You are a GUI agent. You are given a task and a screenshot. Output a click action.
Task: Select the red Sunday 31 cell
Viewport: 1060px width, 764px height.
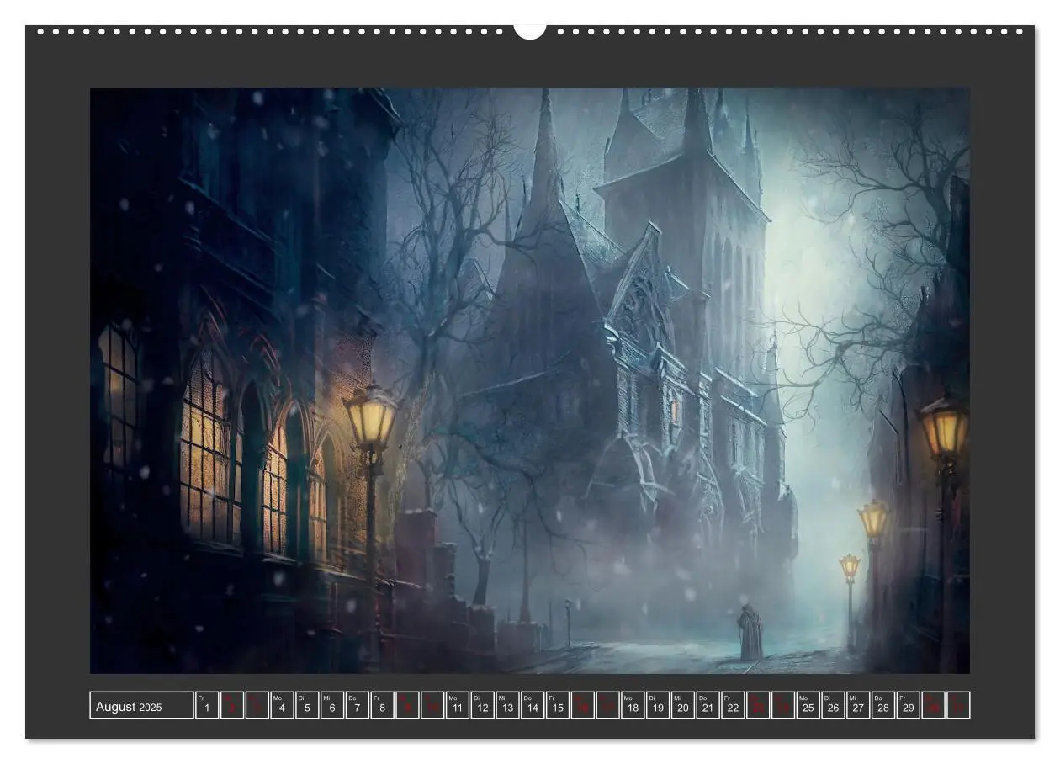pos(958,706)
